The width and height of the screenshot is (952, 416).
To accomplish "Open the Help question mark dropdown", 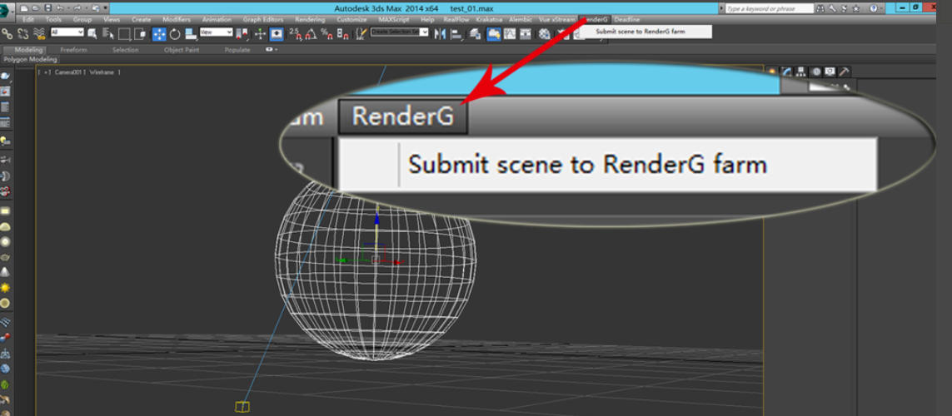I will click(877, 8).
